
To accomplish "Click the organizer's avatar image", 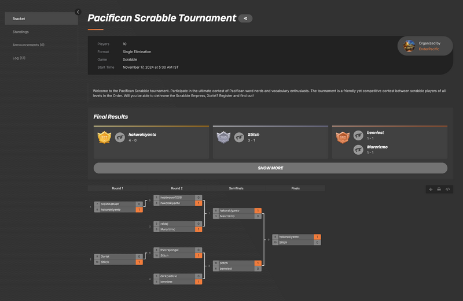I will (410, 46).
